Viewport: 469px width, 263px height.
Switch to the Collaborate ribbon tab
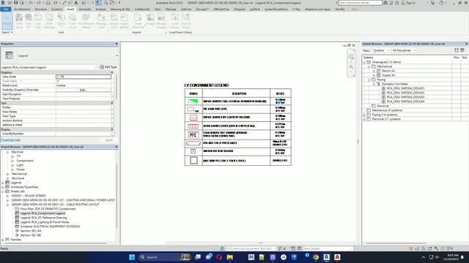142,9
